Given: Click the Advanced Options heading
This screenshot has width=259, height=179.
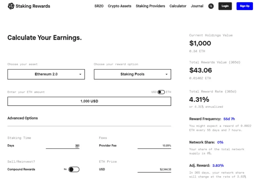Looking at the screenshot, I should pos(23,118).
